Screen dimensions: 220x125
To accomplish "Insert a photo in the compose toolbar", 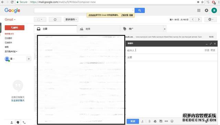I will [x=161, y=121].
